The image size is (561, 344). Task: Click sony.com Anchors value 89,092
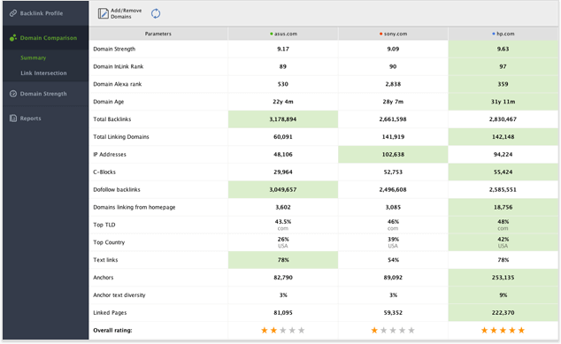point(393,278)
